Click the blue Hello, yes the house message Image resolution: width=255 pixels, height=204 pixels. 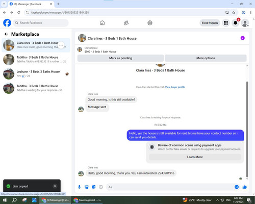pos(185,135)
